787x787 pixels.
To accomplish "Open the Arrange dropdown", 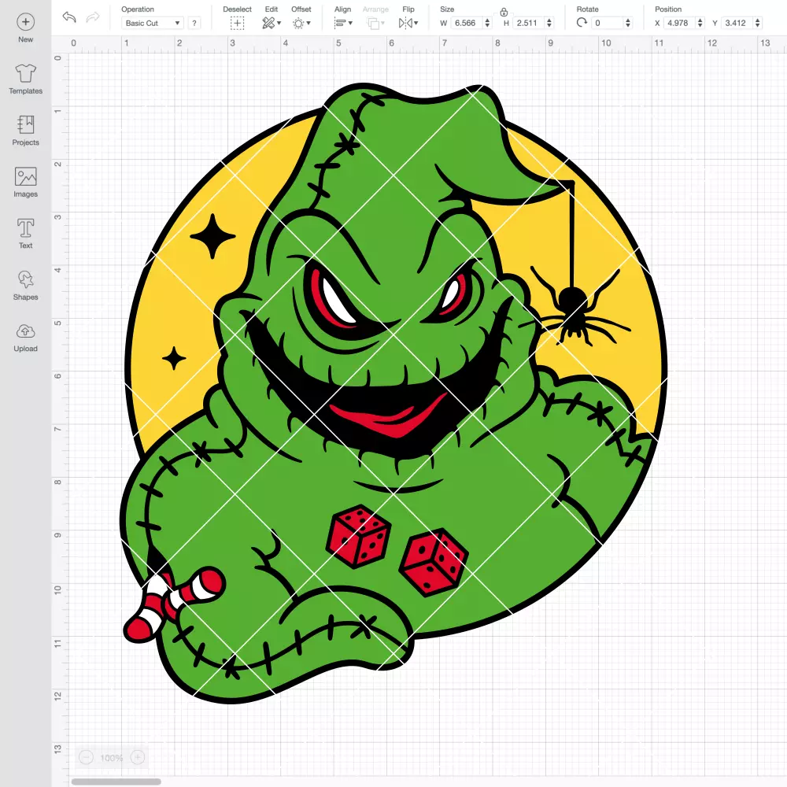I will pyautogui.click(x=376, y=23).
